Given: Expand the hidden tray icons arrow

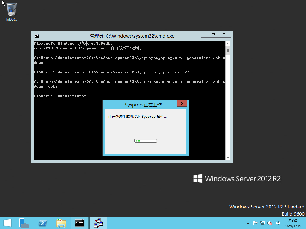Looking at the screenshot, I should [248, 223].
